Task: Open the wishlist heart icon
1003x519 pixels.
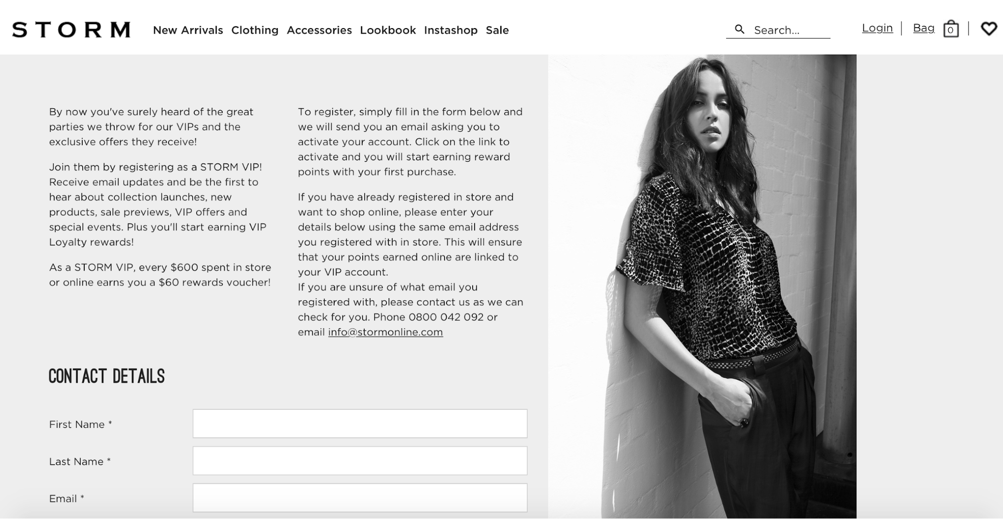Action: pyautogui.click(x=989, y=29)
